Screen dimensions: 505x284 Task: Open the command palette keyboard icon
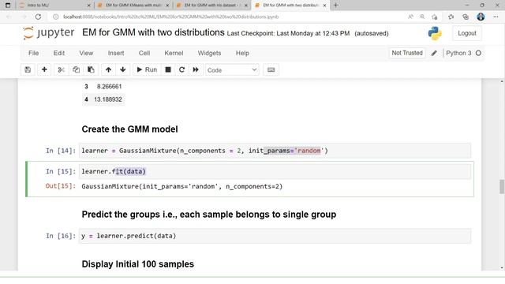[x=271, y=70]
